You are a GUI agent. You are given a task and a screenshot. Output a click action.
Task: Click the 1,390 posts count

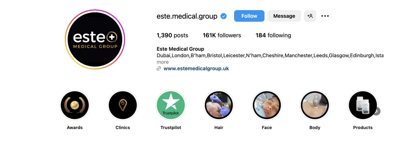[172, 35]
